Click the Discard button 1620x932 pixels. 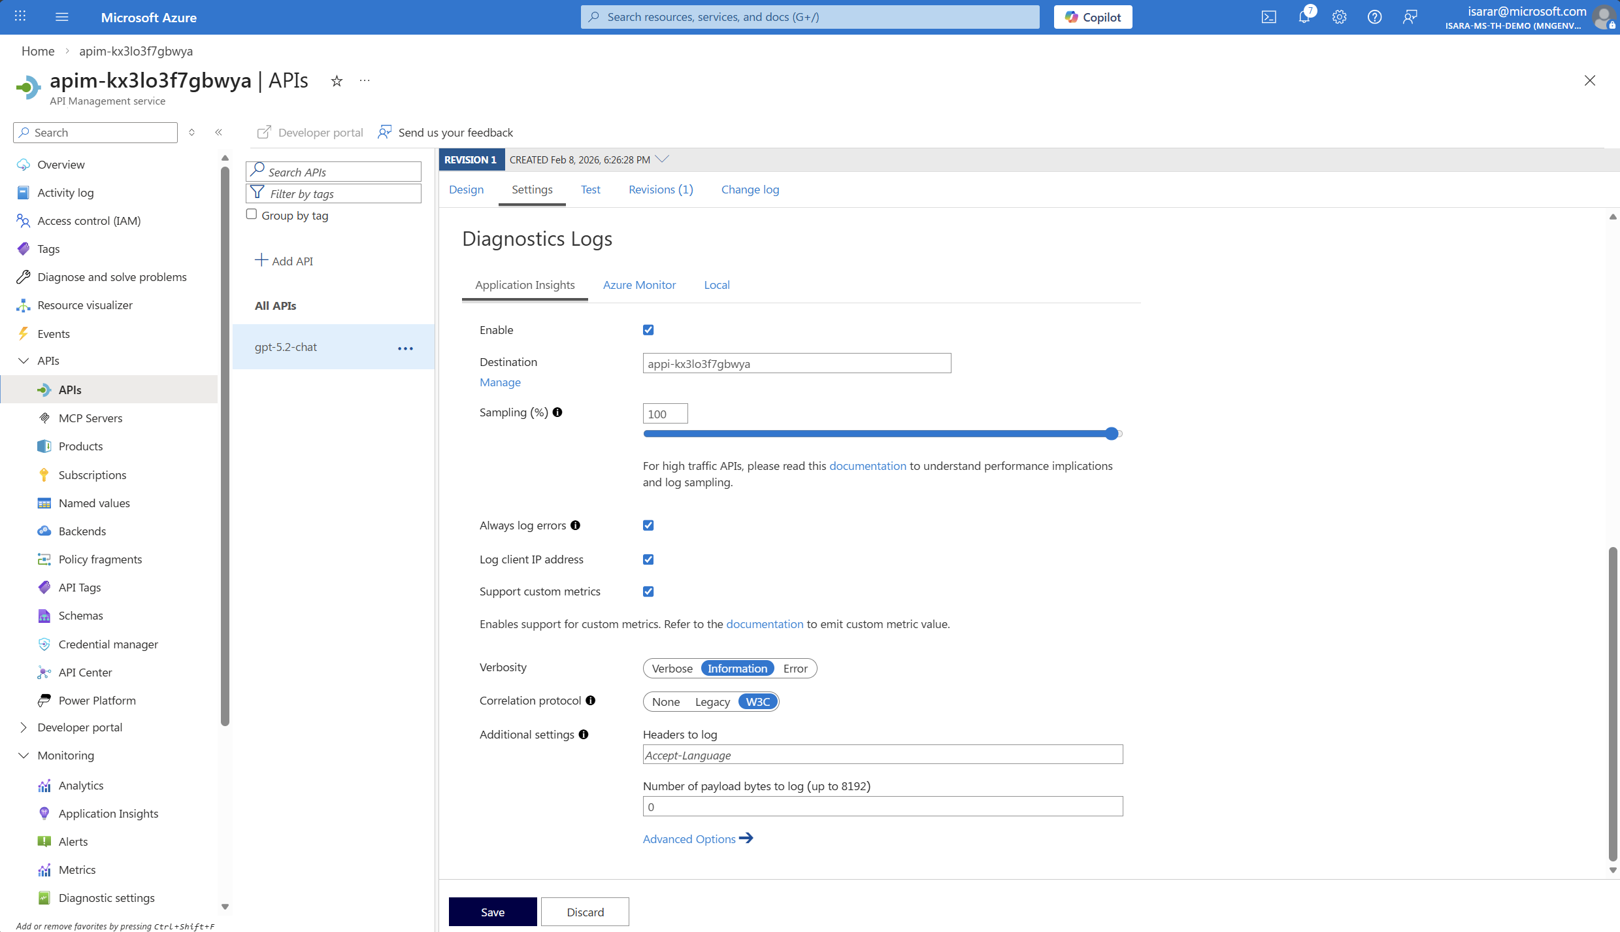tap(585, 912)
